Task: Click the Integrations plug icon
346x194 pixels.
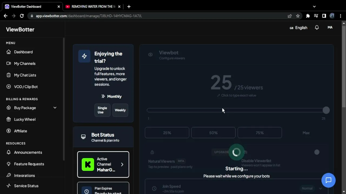Action: [x=9, y=175]
